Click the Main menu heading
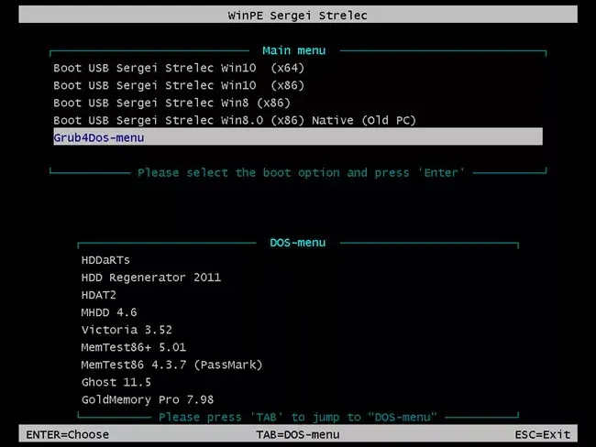Viewport: 596px width, 447px height. 294,50
